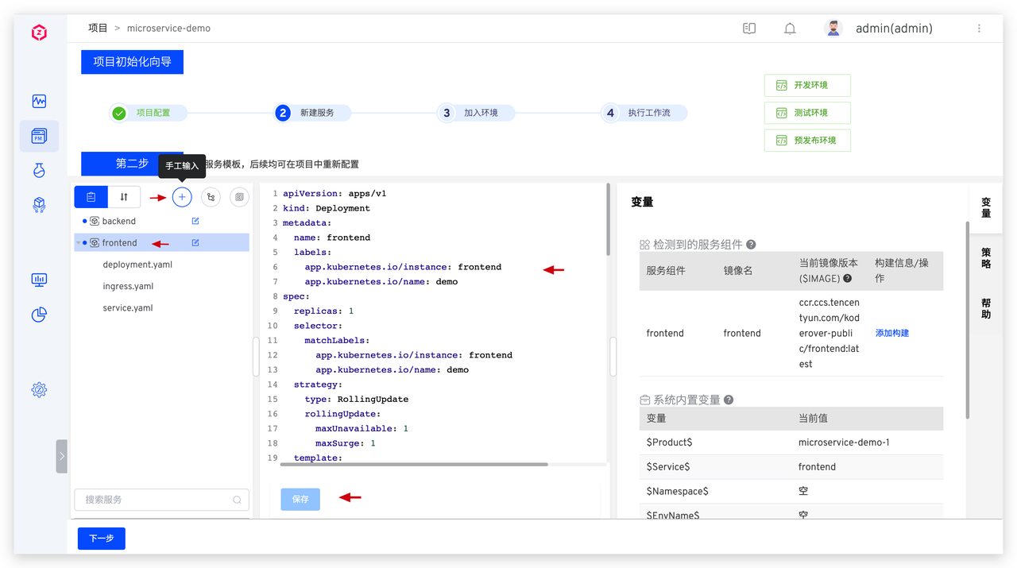Screen dimensions: 1017x568
Task: Open the pie chart insights sidebar icon
Action: click(39, 315)
